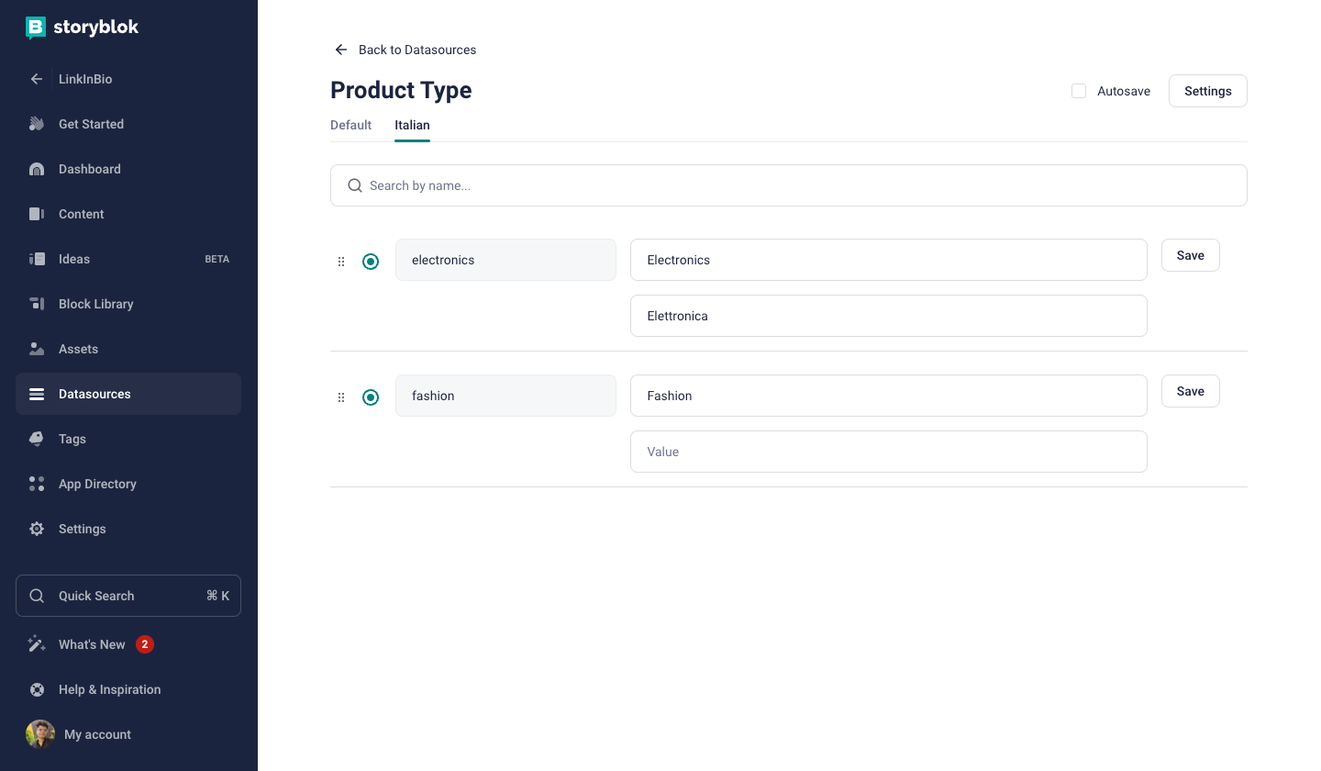
Task: Click the Storyblok logo icon
Action: (36, 28)
